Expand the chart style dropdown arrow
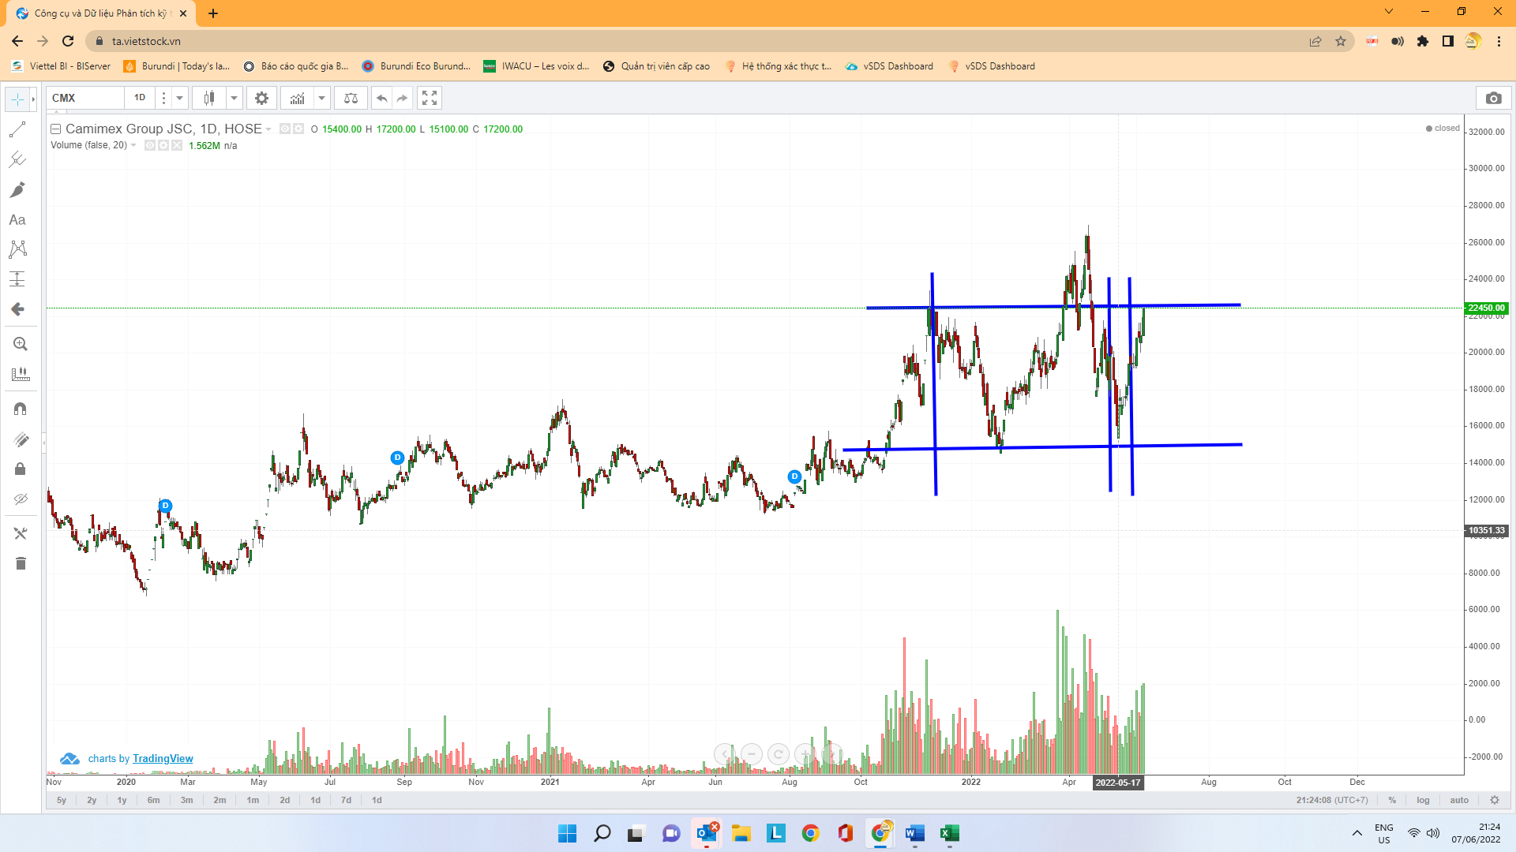The width and height of the screenshot is (1516, 852). click(235, 98)
